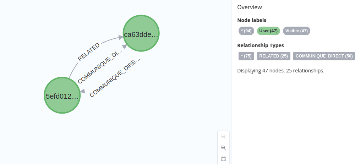Click the RELATED edge arrowhead near ca63dde
The height and width of the screenshot is (164, 355).
(120, 37)
